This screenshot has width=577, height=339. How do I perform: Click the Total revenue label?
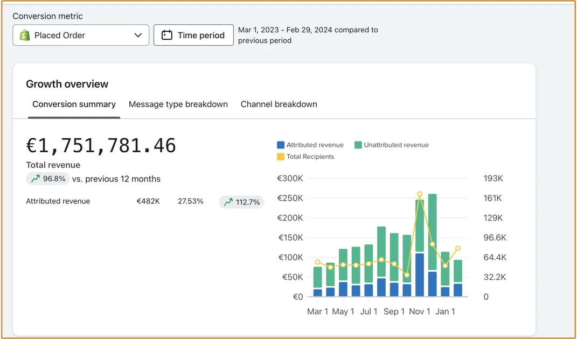(x=53, y=165)
